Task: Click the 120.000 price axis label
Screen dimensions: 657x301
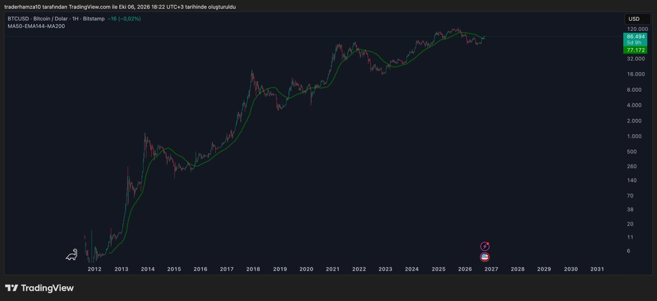Action: 637,29
